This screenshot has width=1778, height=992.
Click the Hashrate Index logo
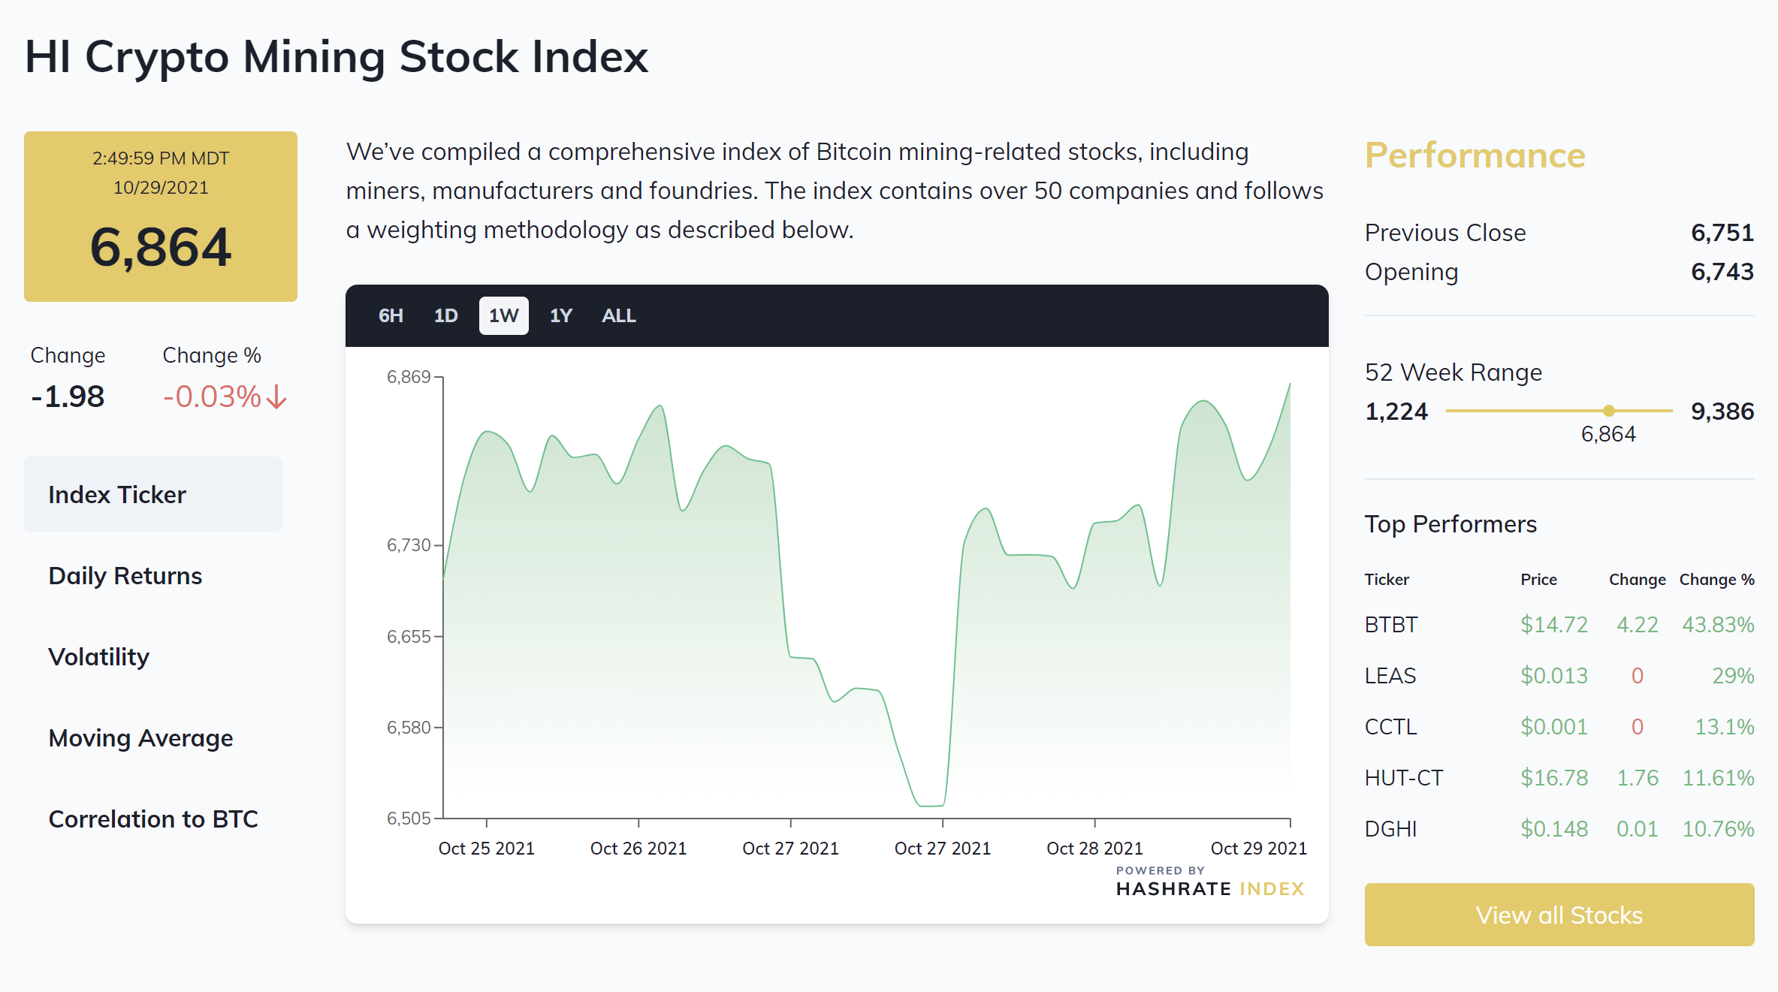(x=1209, y=882)
